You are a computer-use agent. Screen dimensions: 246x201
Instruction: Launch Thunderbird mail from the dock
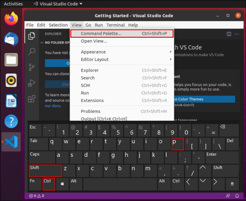pyautogui.click(x=11, y=39)
